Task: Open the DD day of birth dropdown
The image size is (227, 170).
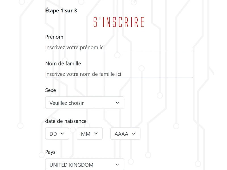Action: [x=57, y=133]
